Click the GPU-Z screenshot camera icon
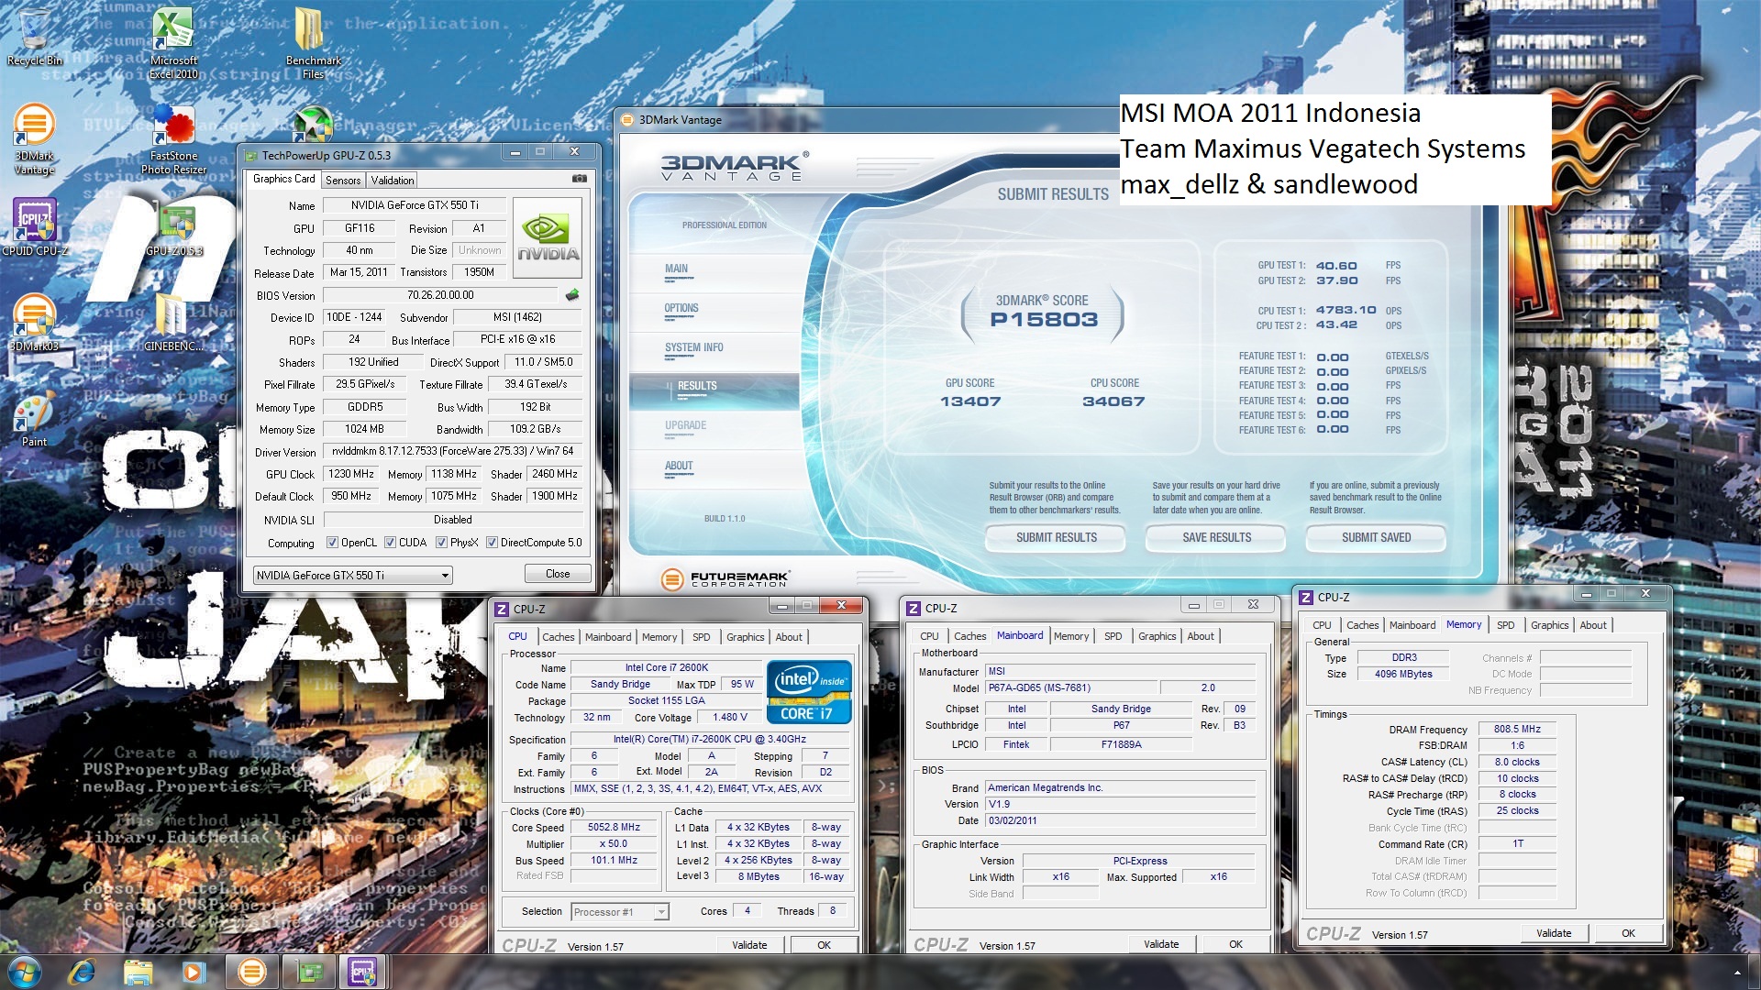This screenshot has height=990, width=1761. (x=579, y=179)
